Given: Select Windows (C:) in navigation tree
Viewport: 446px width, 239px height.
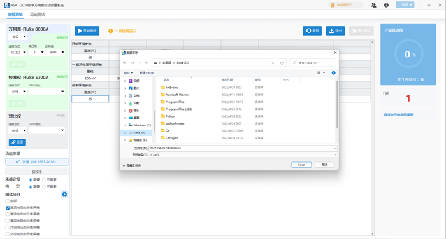Looking at the screenshot, I should tap(140, 125).
